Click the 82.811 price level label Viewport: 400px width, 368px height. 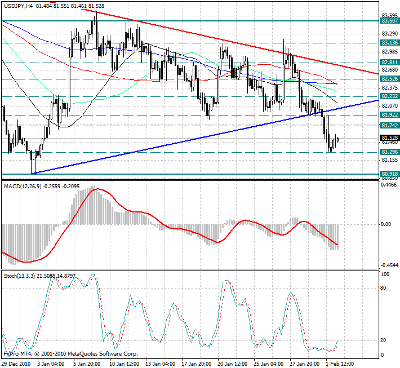coord(389,63)
